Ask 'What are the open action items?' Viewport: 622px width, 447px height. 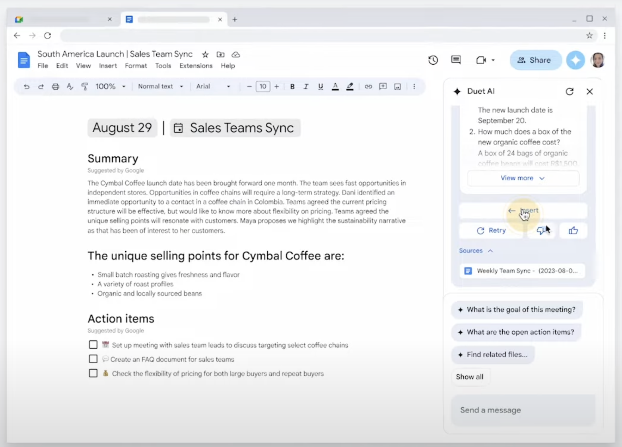516,332
